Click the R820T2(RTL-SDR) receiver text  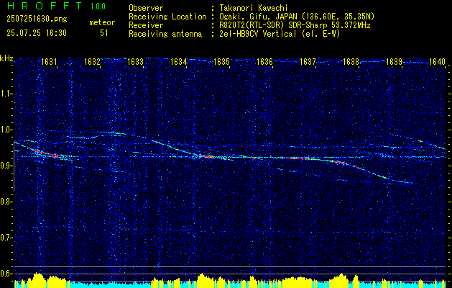click(x=295, y=25)
